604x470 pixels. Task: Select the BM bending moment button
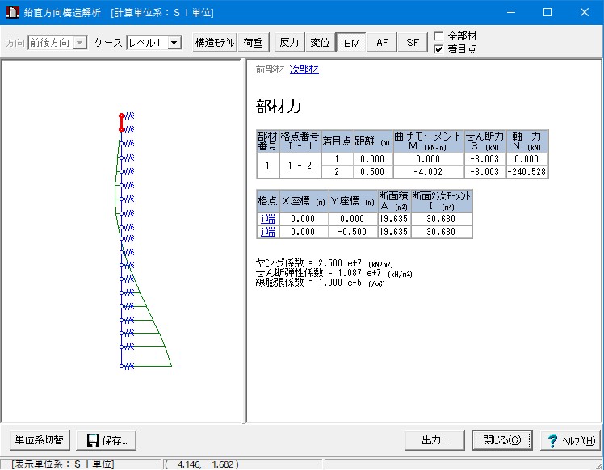pos(352,43)
